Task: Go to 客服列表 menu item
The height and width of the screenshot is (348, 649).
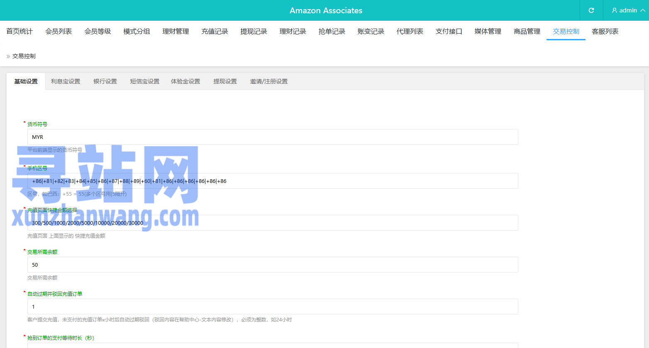Action: point(605,32)
